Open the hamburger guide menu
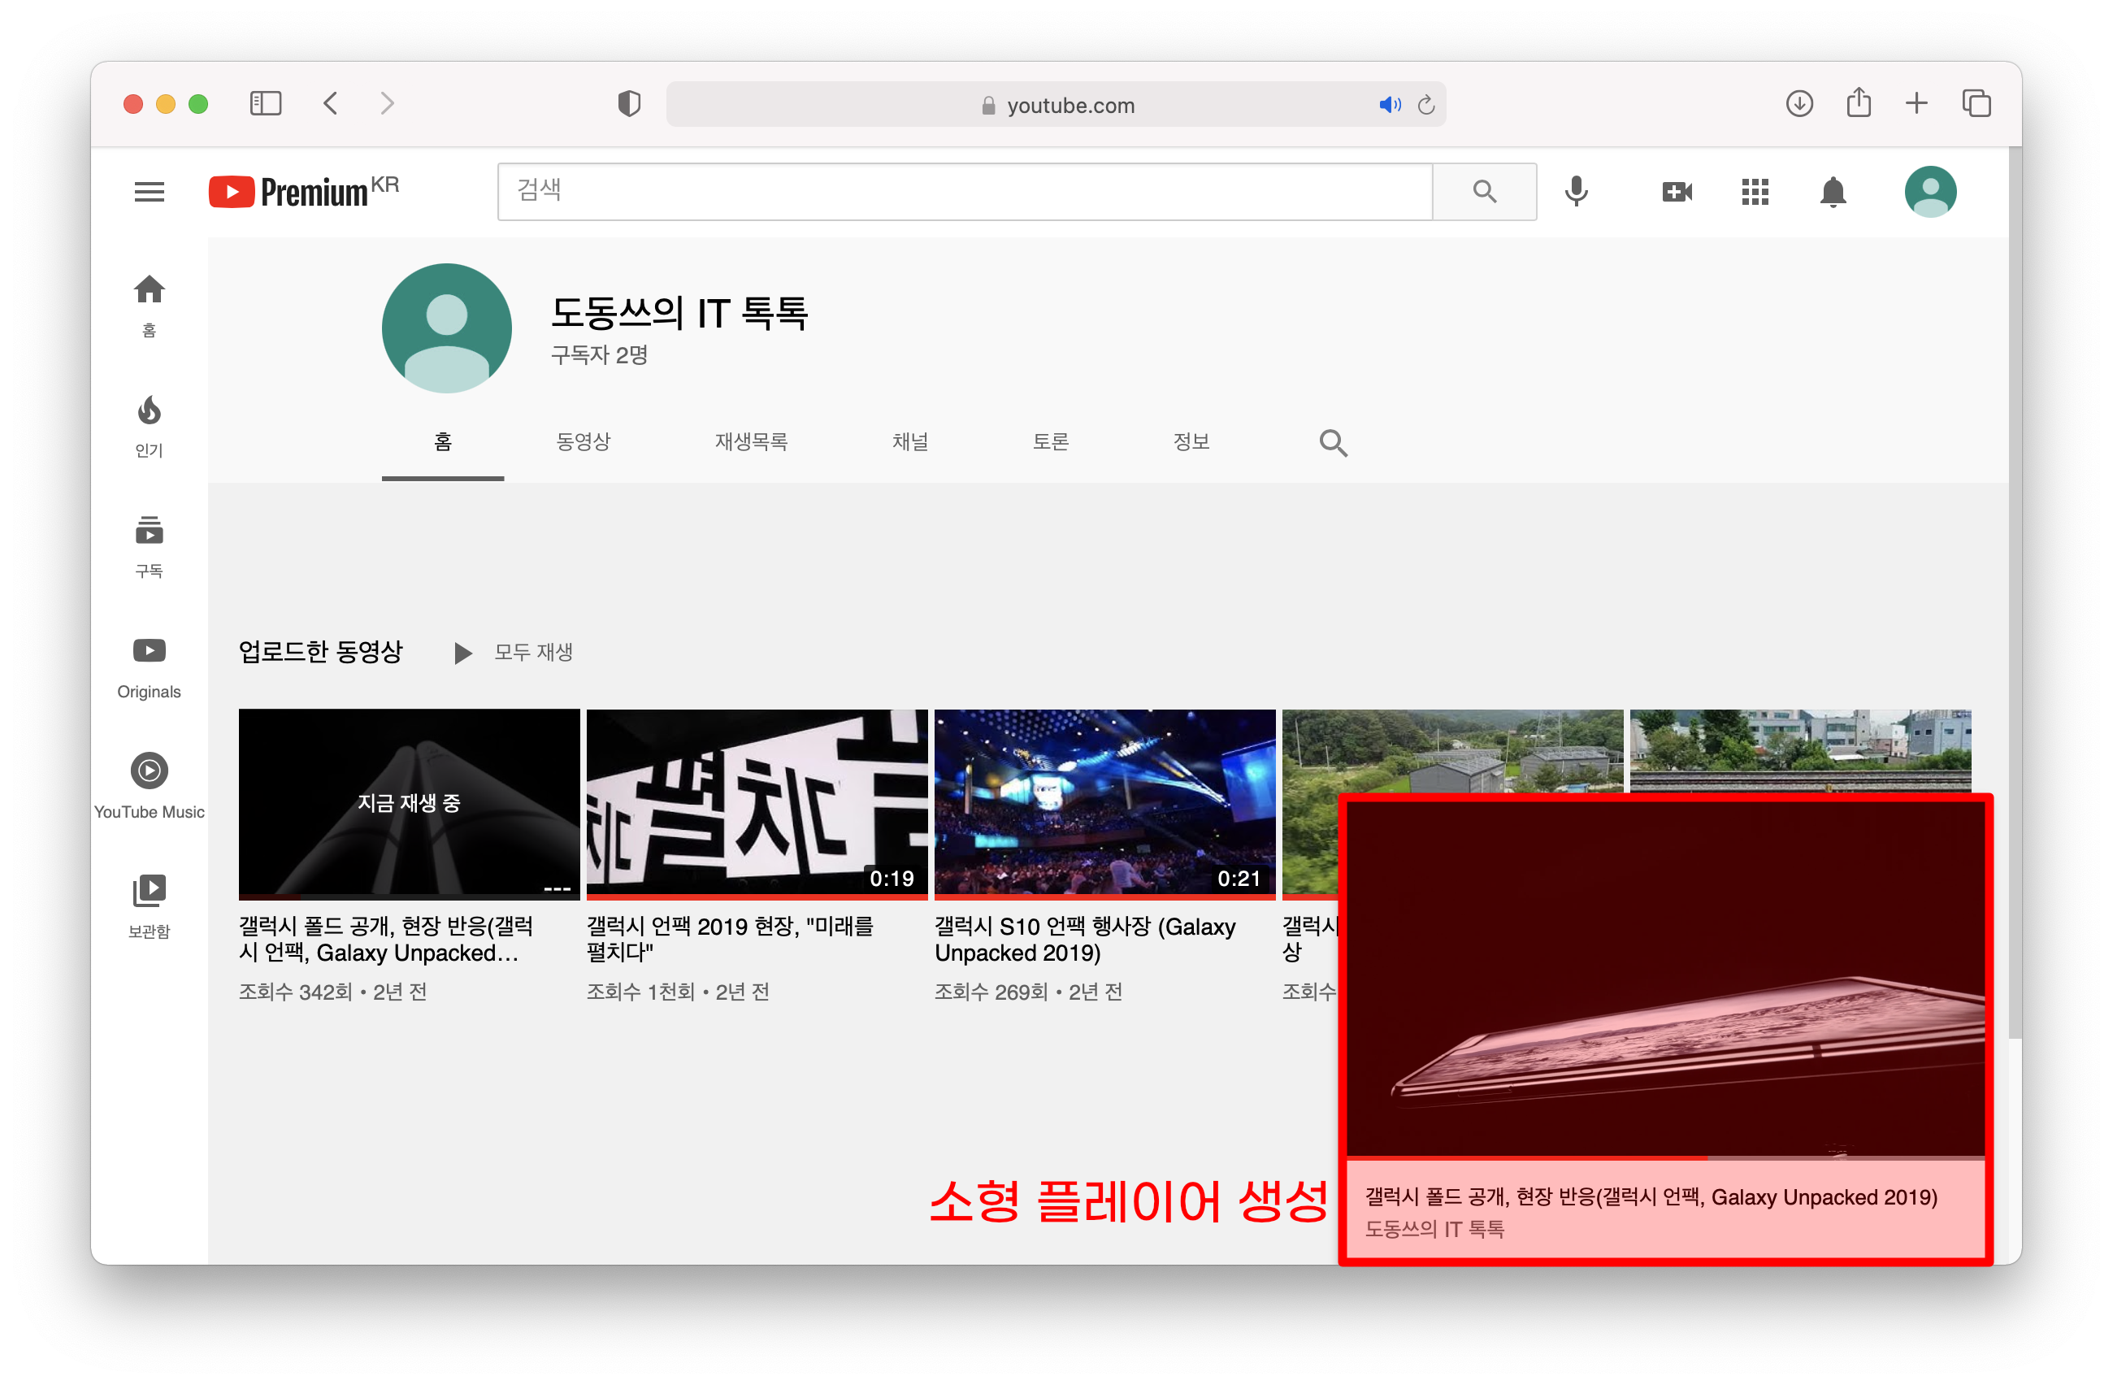This screenshot has height=1385, width=2113. (x=150, y=192)
